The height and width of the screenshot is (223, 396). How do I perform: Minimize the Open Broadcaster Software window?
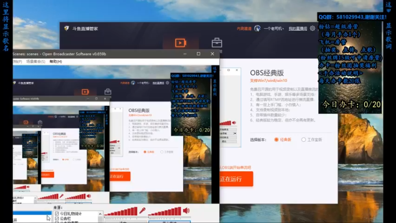pos(185,54)
